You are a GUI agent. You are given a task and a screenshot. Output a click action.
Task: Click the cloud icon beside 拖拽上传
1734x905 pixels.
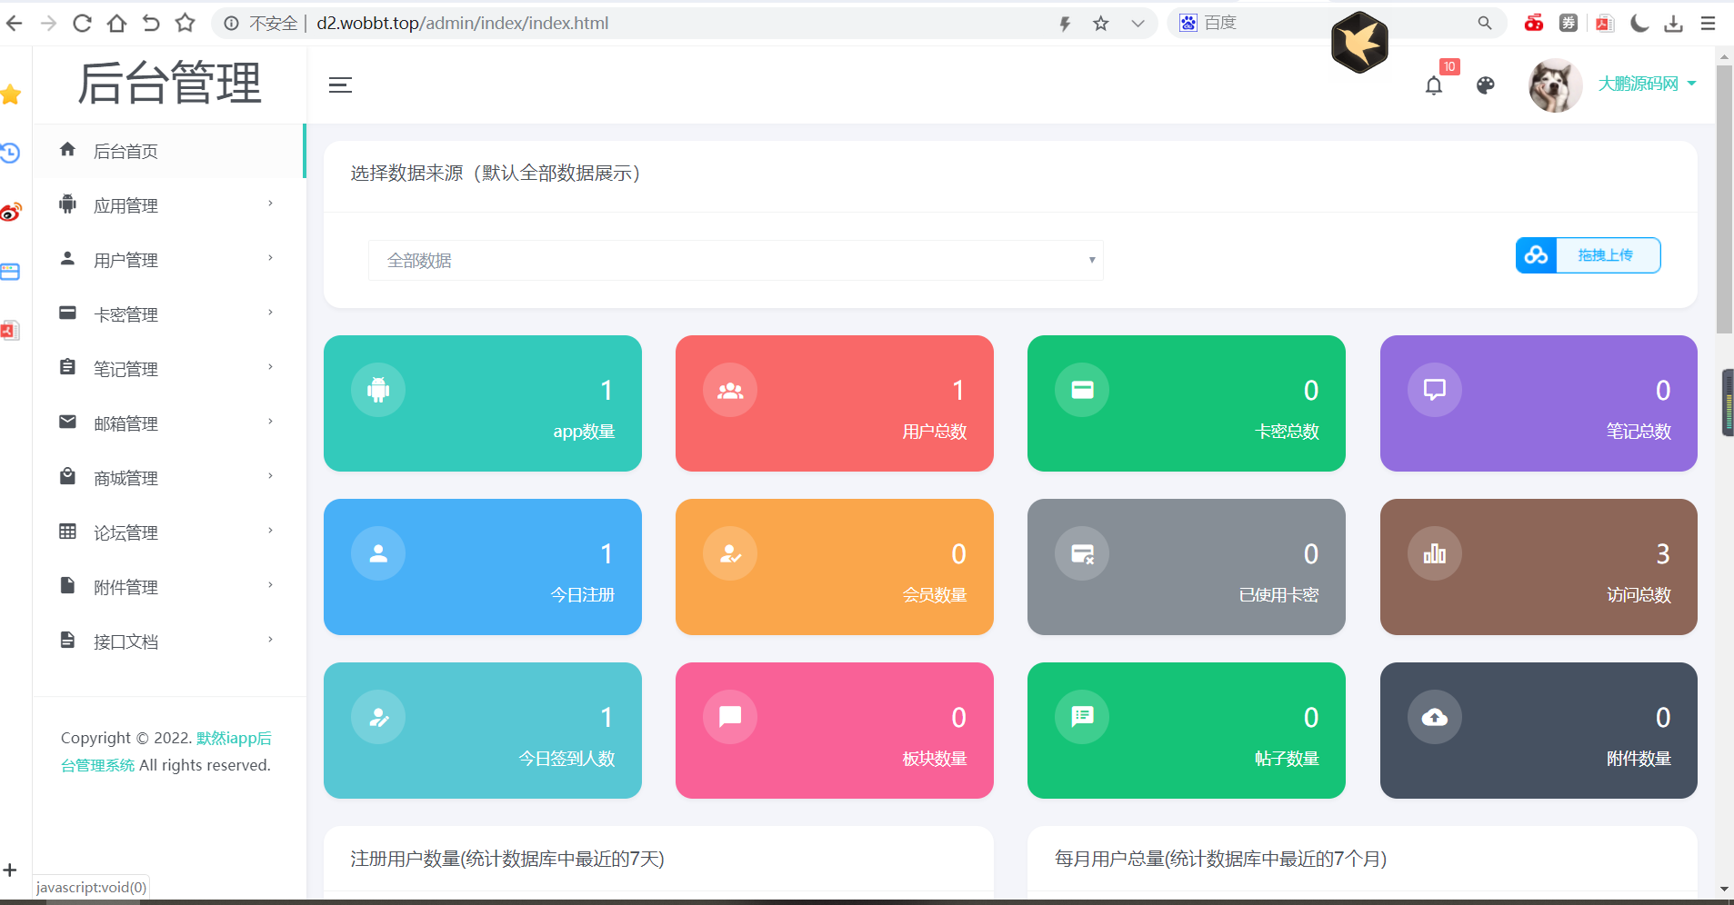coord(1537,255)
